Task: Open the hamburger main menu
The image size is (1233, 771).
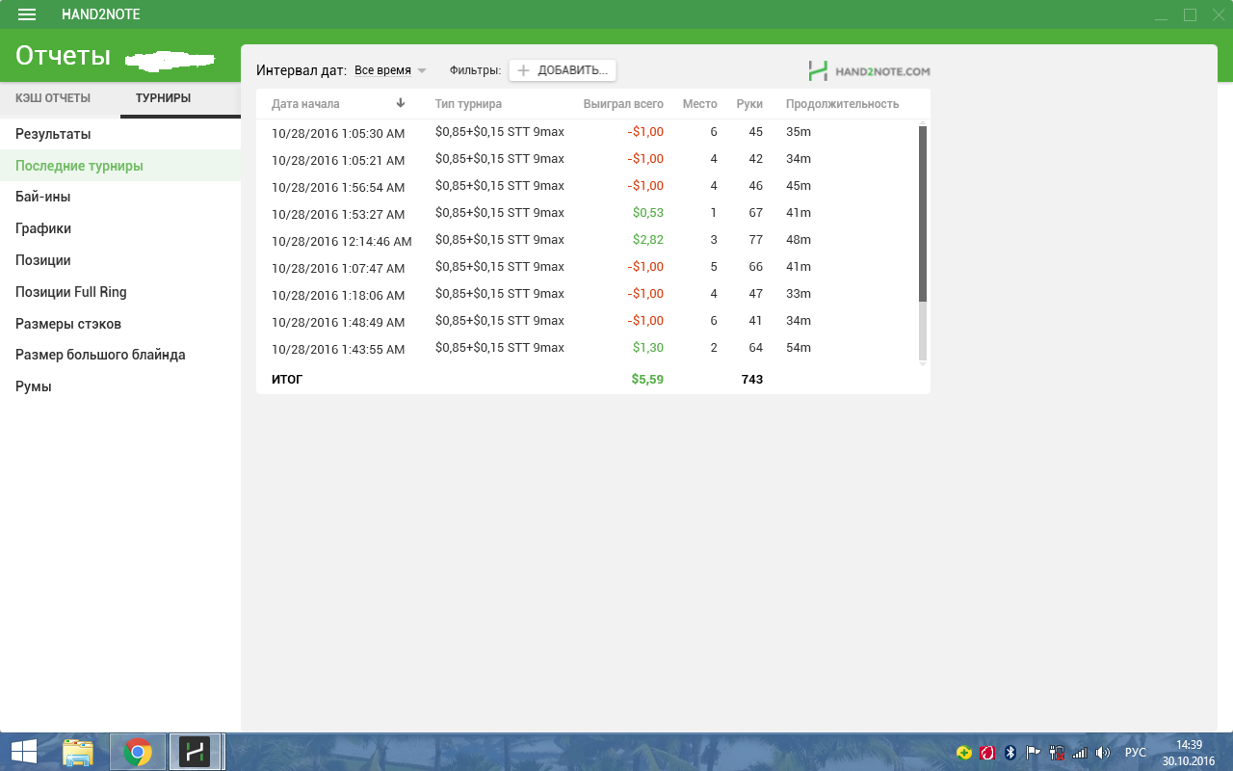Action: point(27,14)
